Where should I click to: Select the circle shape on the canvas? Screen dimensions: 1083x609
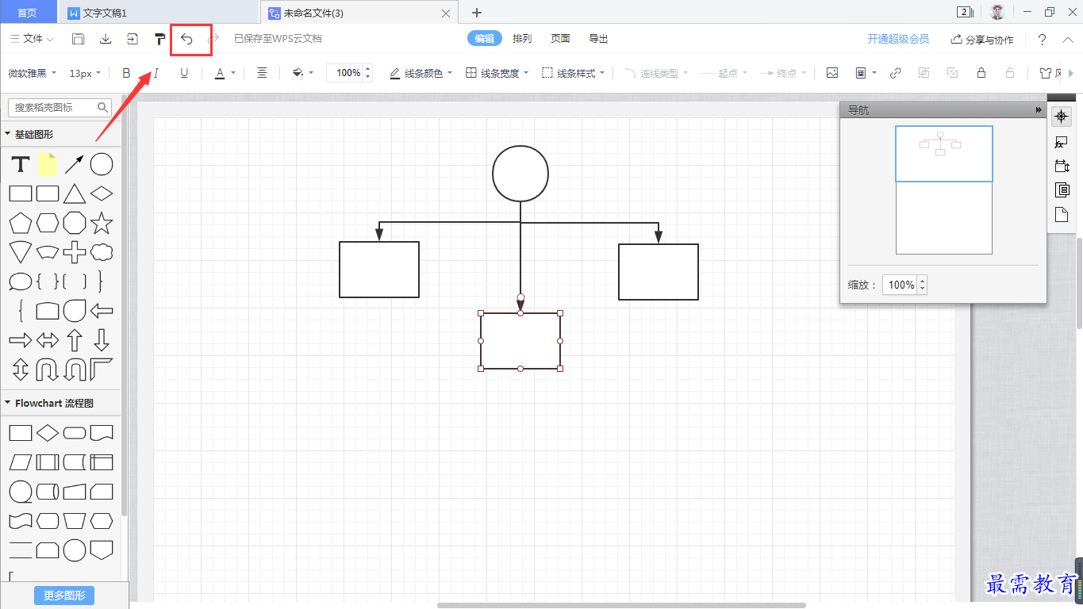pyautogui.click(x=520, y=174)
